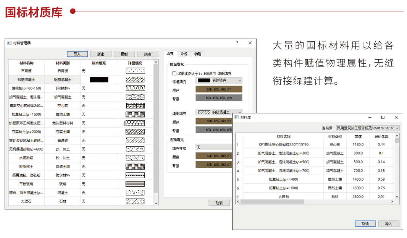Image resolution: width=407 pixels, height=238 pixels.
Task: Click the black standard fill swatch for 钢筋混凝土
Action: (x=99, y=79)
